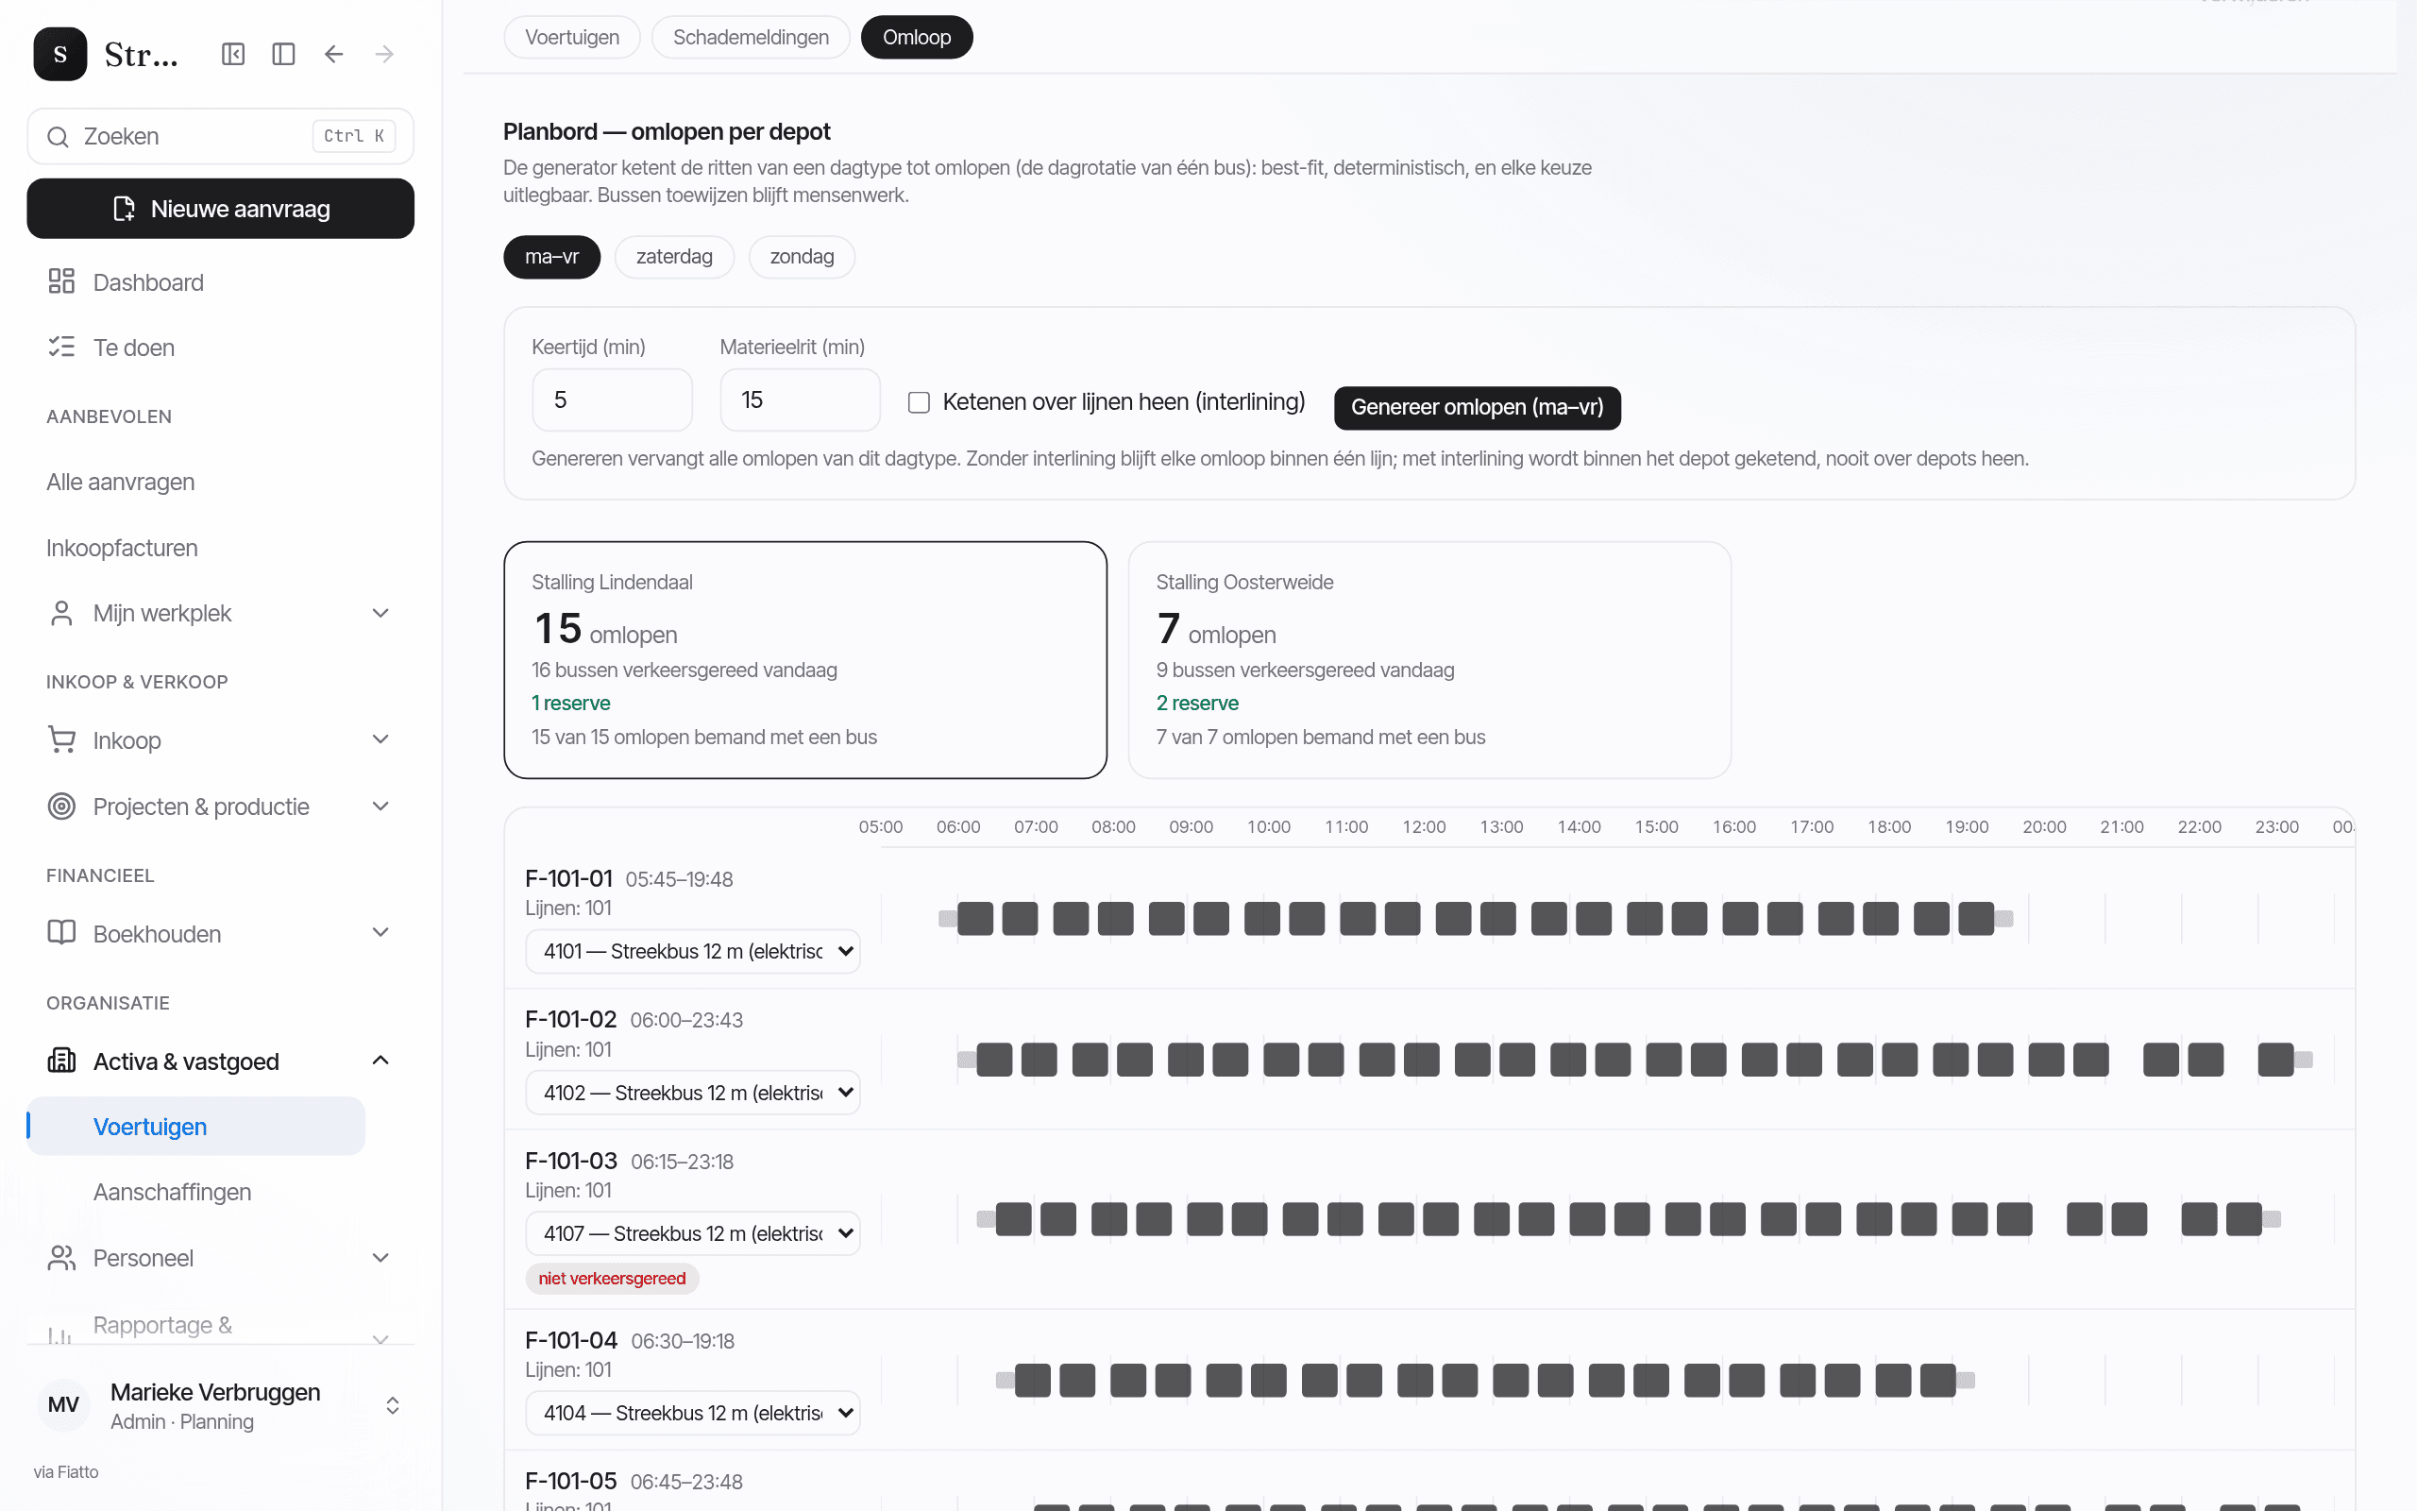2417x1511 pixels.
Task: Click Nieuwe aanvraag button
Action: pyautogui.click(x=221, y=209)
